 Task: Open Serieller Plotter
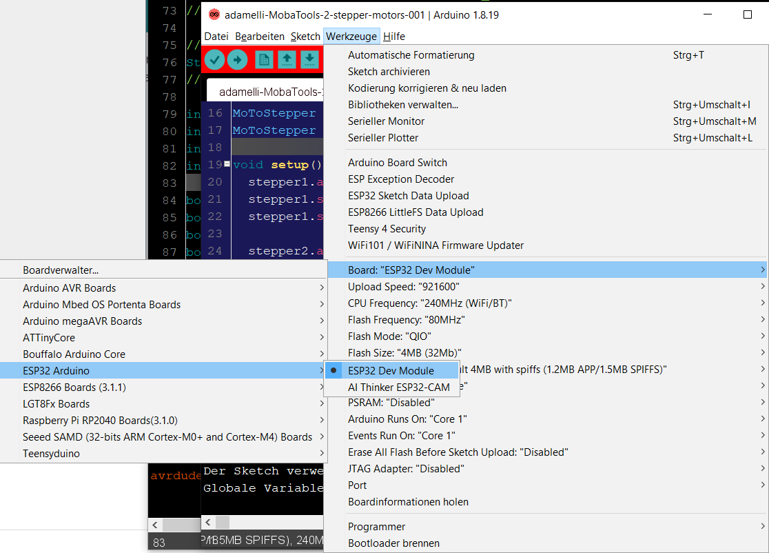click(x=546, y=138)
